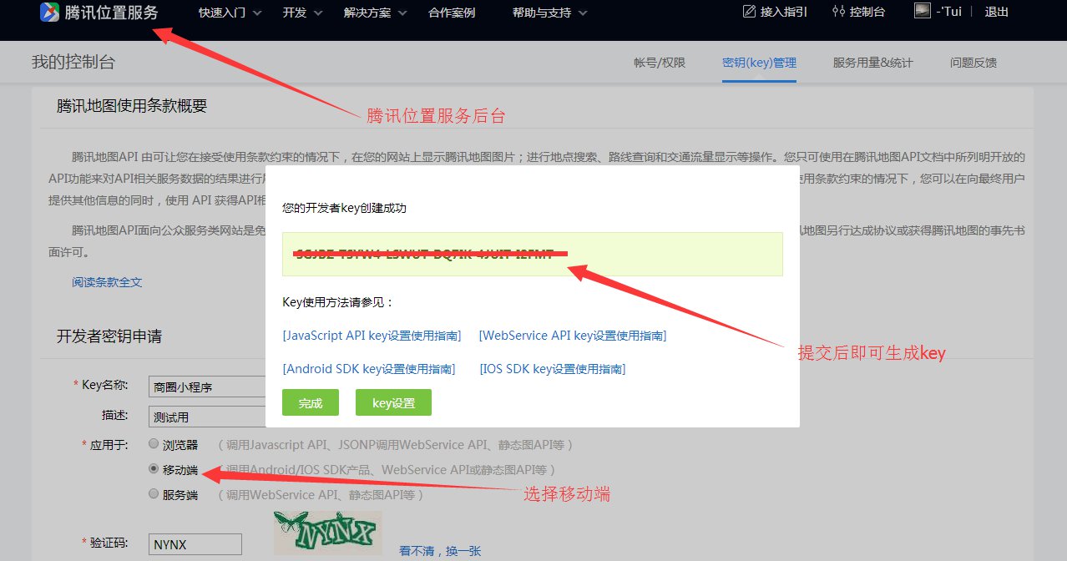Expand the 快速入门 dropdown menu
This screenshot has width=1067, height=561.
tap(230, 13)
